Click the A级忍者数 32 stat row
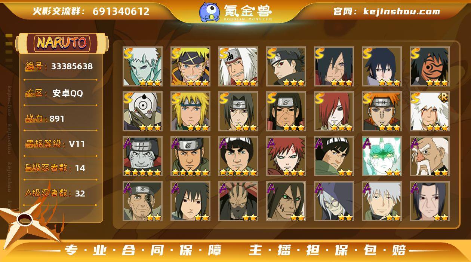The height and width of the screenshot is (262, 471). (x=60, y=193)
